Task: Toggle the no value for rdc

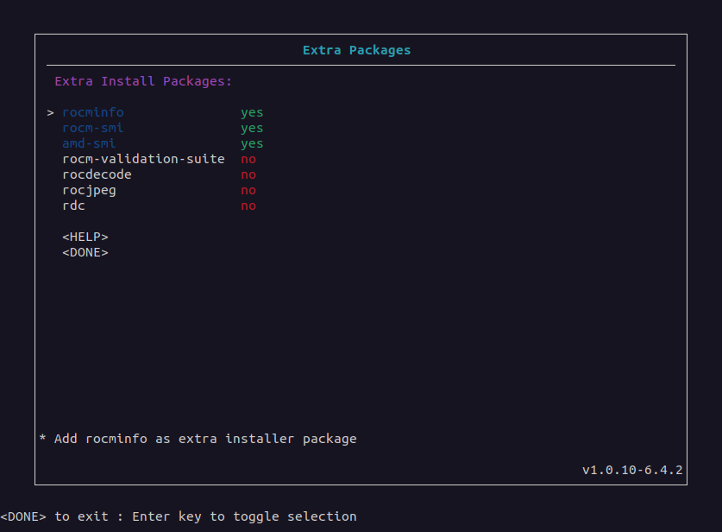Action: tap(248, 206)
